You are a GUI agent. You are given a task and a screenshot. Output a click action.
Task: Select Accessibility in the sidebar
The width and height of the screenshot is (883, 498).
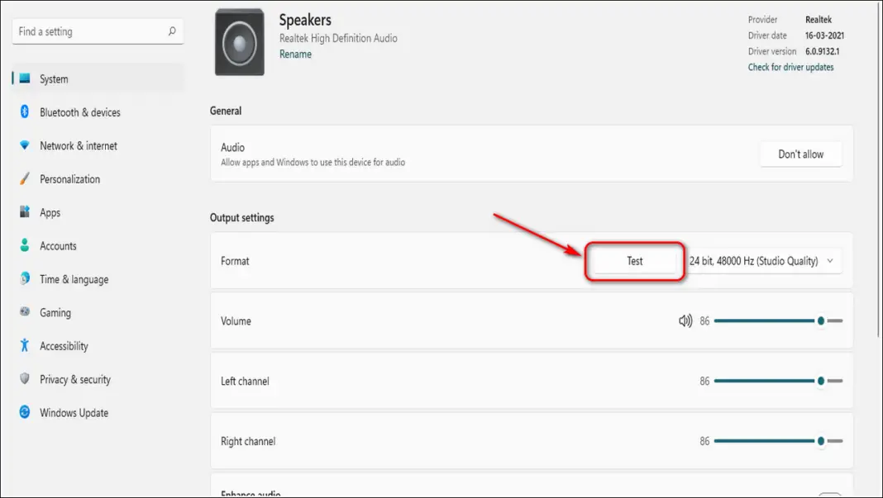click(64, 345)
